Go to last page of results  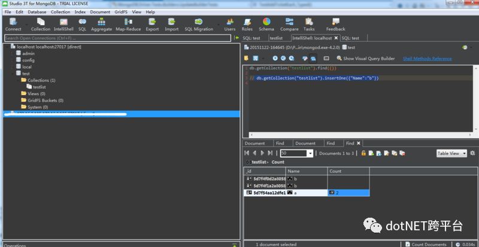click(270, 153)
